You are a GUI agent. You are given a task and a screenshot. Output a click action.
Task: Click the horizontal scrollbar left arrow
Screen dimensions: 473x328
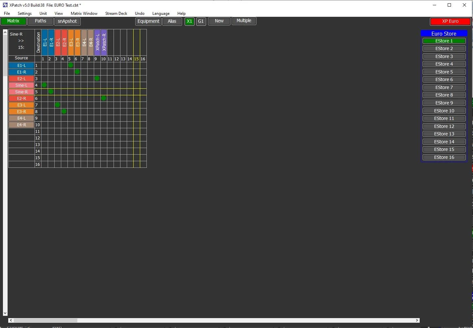tap(11, 320)
